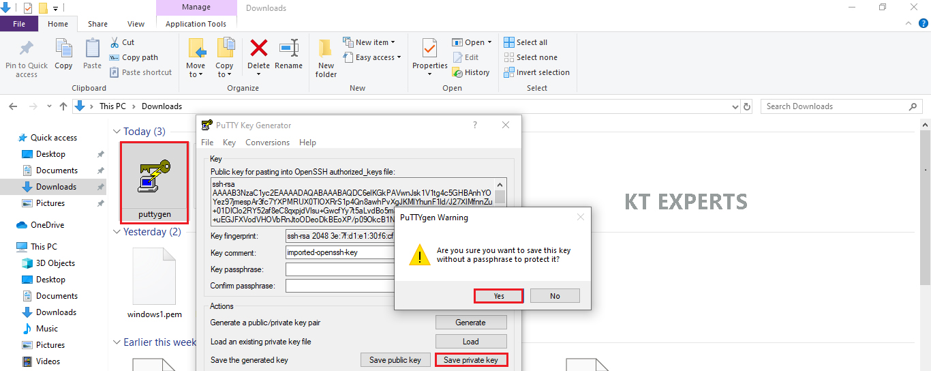Switch to the View ribbon tab
Viewport: 931px width, 371px height.
tap(136, 24)
